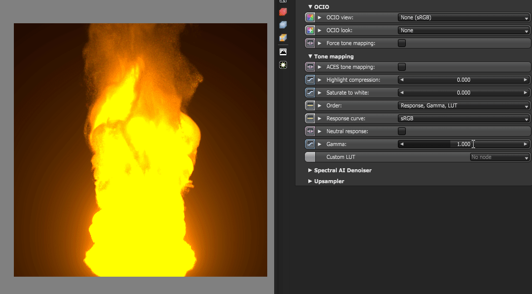The width and height of the screenshot is (532, 294).
Task: Expand the OCIO view row triangle
Action: point(320,17)
